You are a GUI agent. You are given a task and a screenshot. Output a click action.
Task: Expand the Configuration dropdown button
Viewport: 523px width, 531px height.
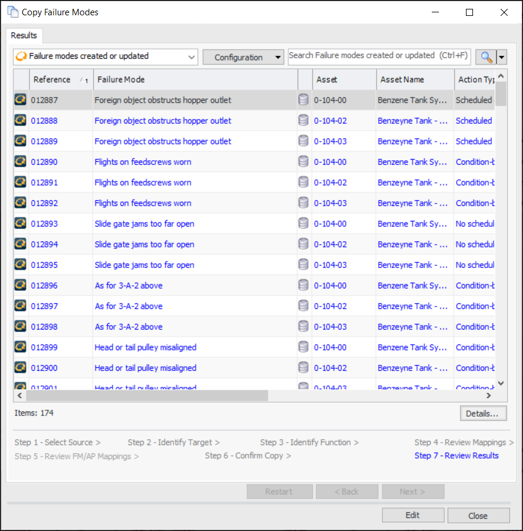click(x=244, y=57)
